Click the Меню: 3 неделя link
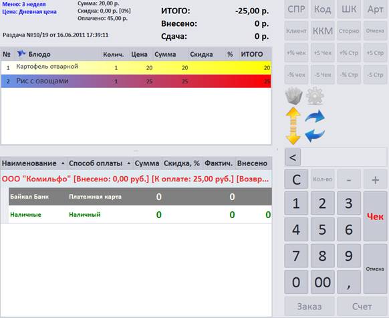 click(24, 4)
